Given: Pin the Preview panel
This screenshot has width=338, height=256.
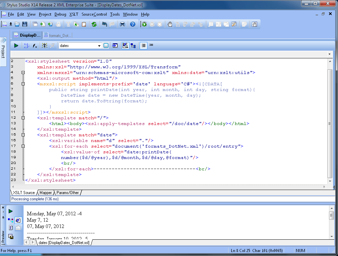Looking at the screenshot, I should click(x=3, y=218).
